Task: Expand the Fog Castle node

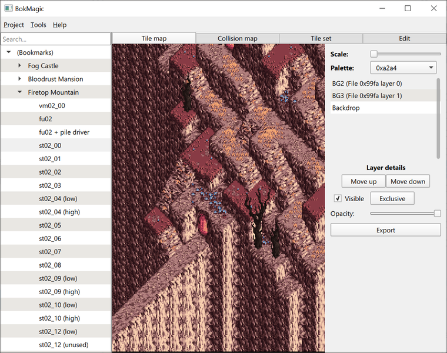Action: coord(19,65)
